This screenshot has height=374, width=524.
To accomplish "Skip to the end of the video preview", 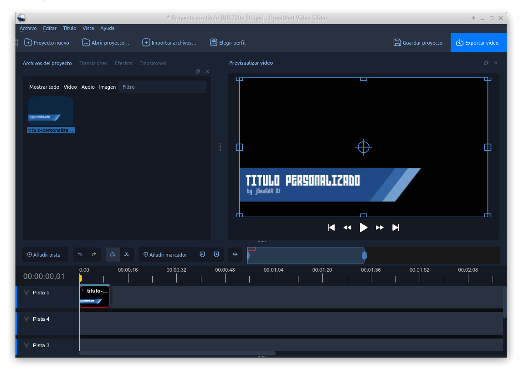I will 396,227.
